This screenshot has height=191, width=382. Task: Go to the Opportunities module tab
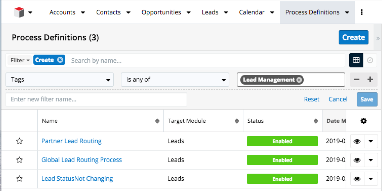tap(161, 12)
